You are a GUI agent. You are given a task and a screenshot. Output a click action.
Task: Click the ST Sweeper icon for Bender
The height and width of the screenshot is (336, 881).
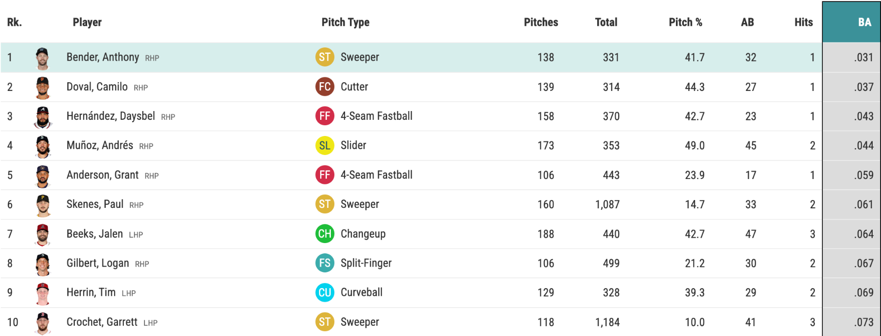point(325,57)
